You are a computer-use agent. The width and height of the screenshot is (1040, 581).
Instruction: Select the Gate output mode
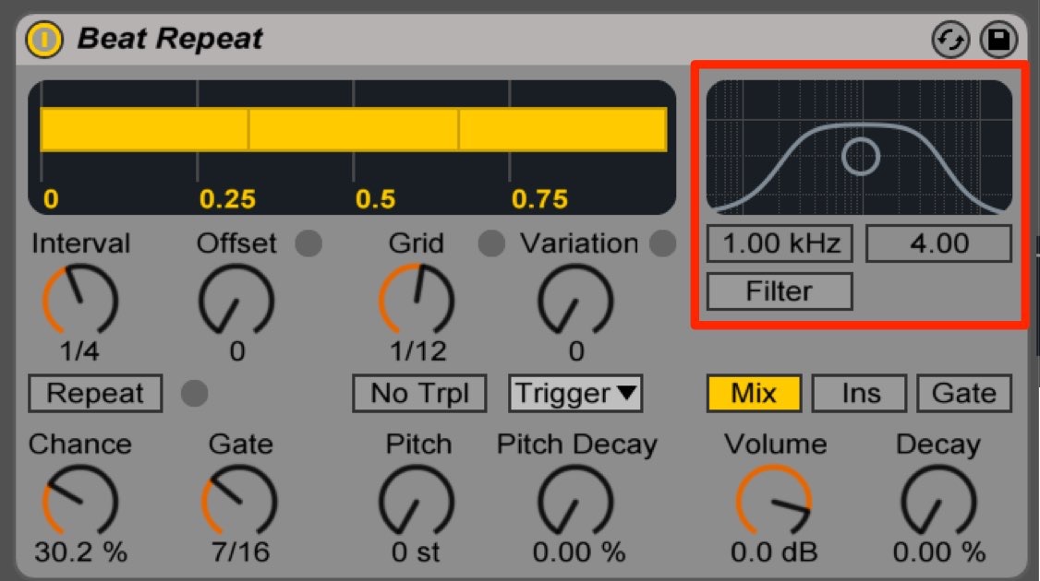point(964,394)
